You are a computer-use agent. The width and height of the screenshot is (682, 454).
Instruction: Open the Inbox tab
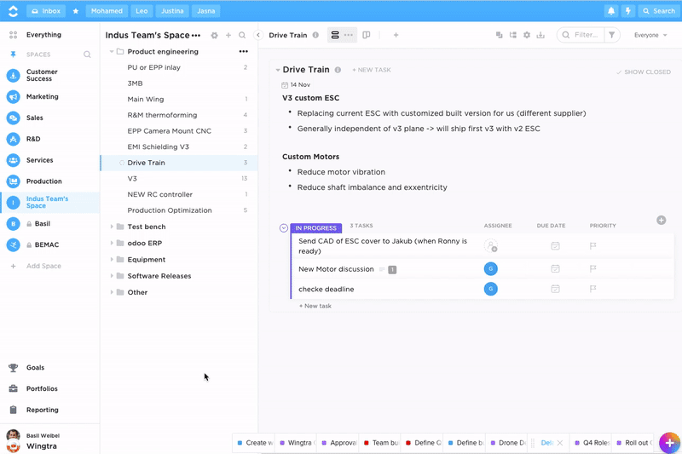(45, 11)
